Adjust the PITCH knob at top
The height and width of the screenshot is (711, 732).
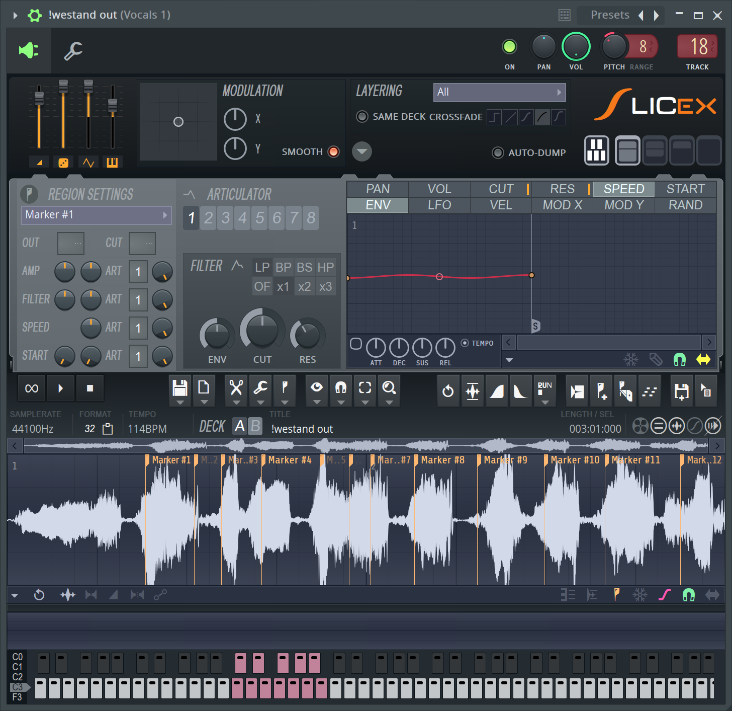coord(614,47)
